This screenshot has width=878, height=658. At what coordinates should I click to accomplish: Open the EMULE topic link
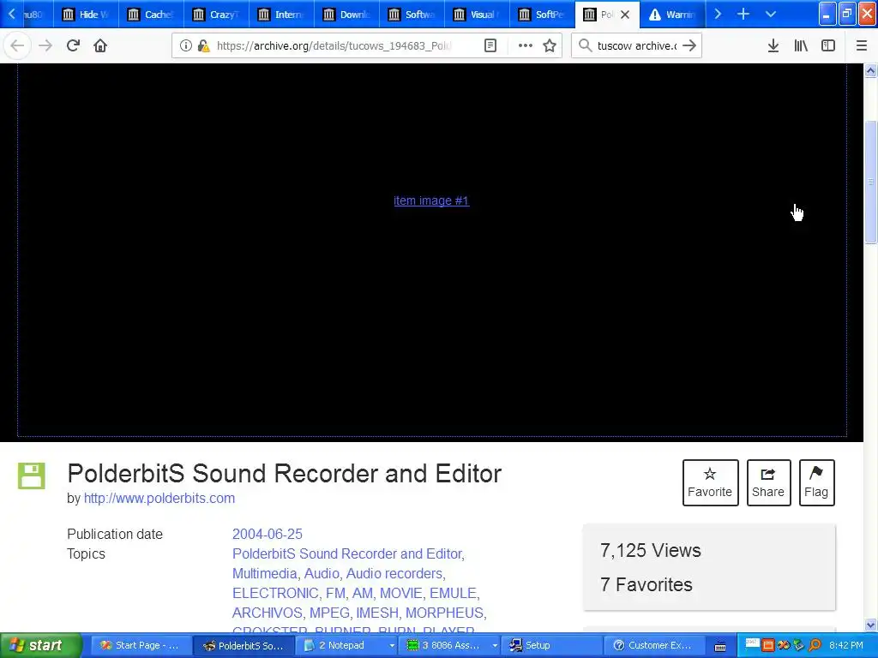pyautogui.click(x=453, y=593)
